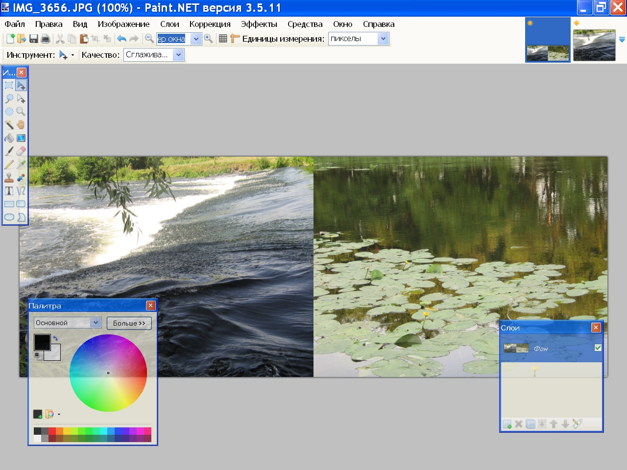Select the Paintbrush tool
The height and width of the screenshot is (470, 627).
[9, 151]
